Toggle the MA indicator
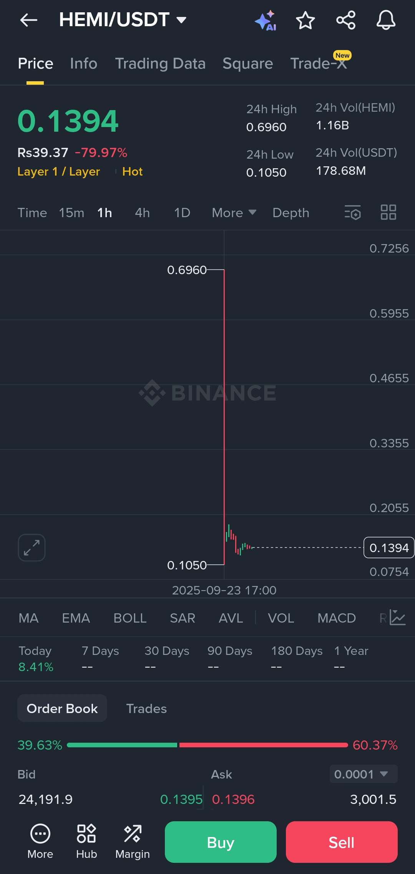 coord(28,618)
